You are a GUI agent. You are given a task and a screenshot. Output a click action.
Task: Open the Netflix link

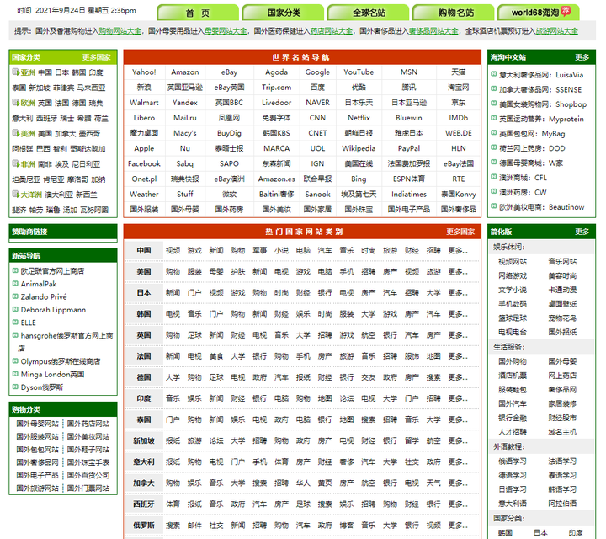(x=359, y=118)
